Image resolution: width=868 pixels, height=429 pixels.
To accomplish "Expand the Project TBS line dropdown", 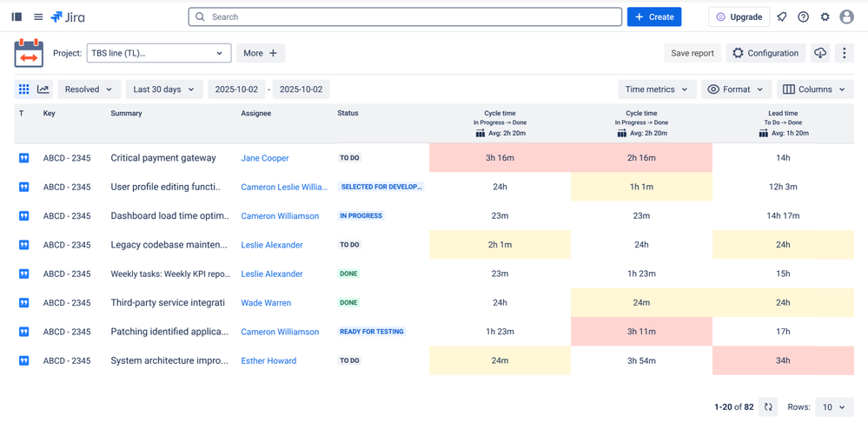I will pos(159,53).
